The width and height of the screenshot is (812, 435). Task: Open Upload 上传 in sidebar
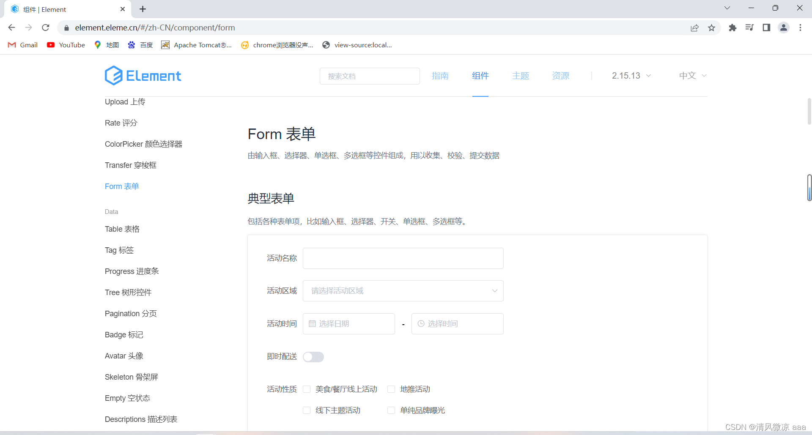(125, 102)
